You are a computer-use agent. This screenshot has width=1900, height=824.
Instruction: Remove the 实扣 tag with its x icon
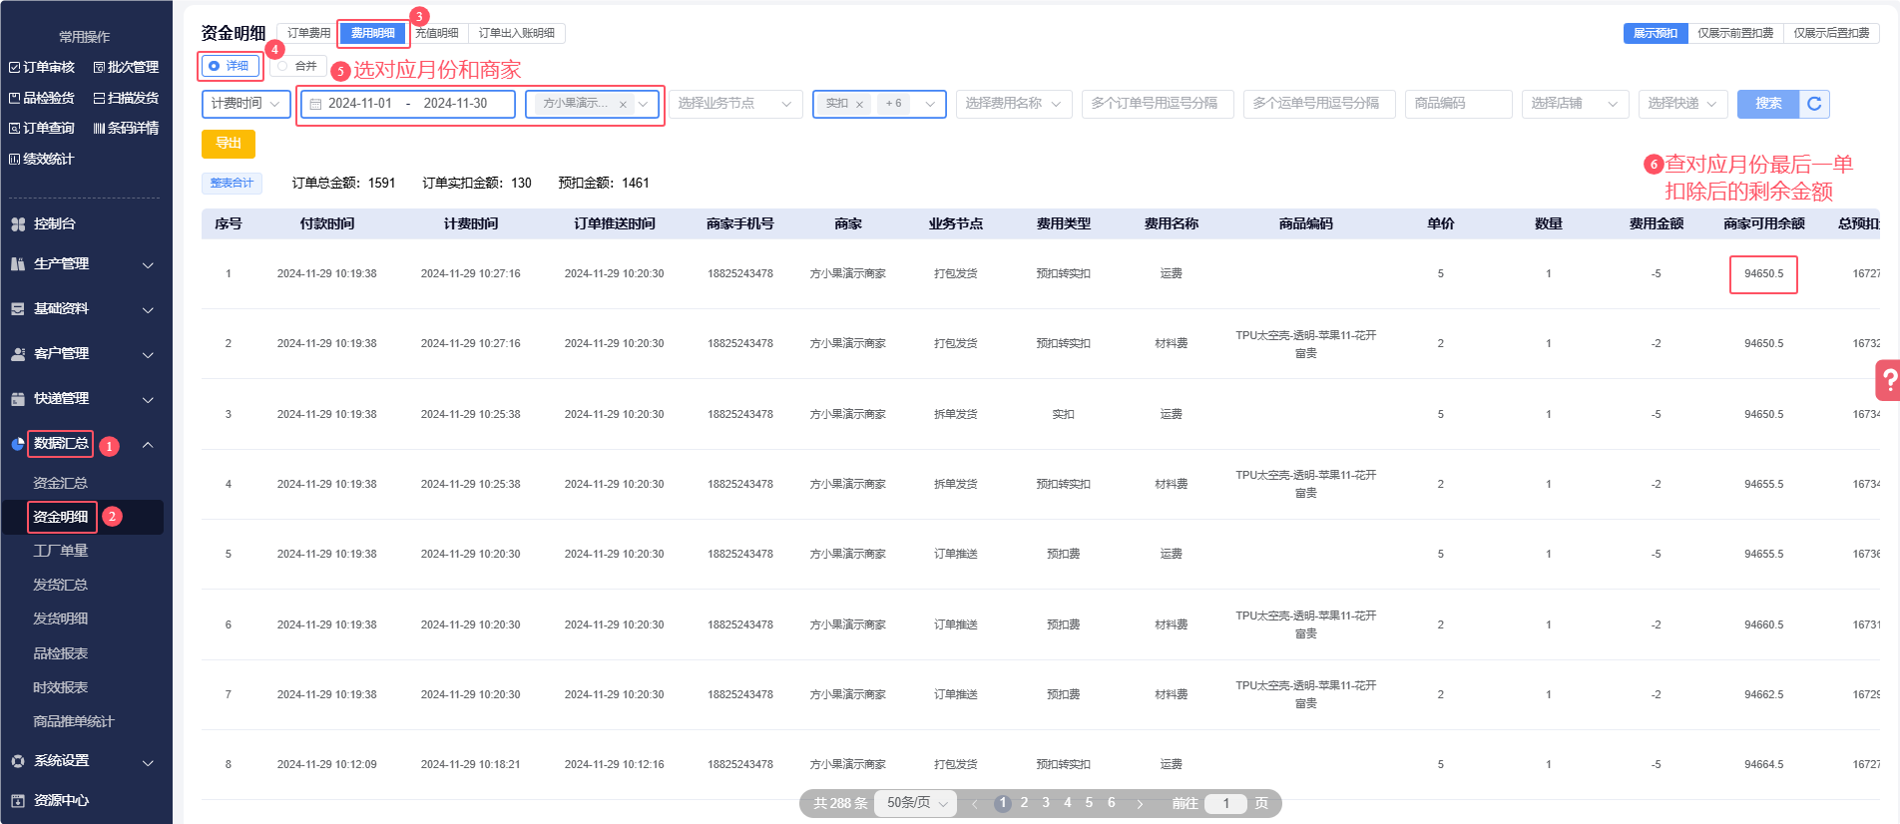tap(859, 104)
